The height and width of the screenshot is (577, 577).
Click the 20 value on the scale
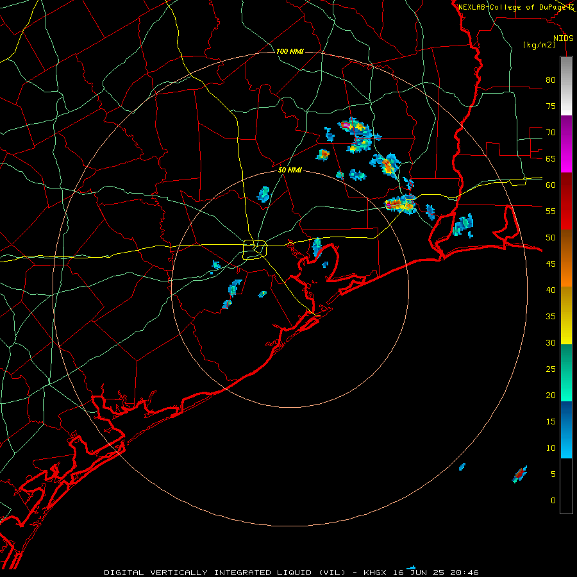[x=551, y=395]
